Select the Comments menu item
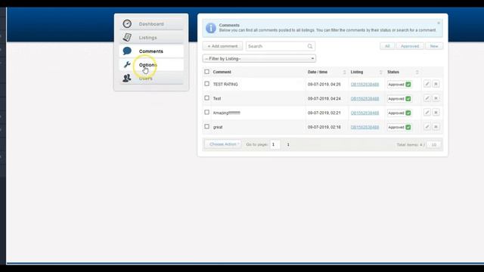 (151, 51)
